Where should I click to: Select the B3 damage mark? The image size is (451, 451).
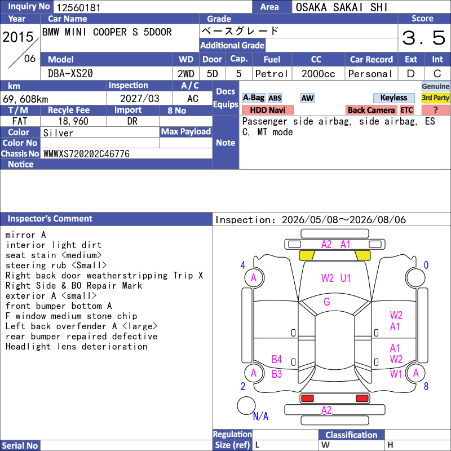point(276,374)
